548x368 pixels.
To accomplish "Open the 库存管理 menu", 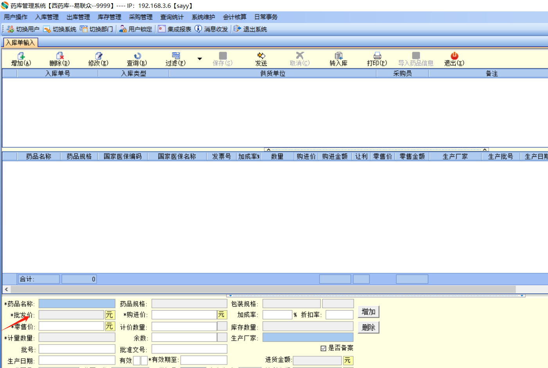I will coord(110,17).
